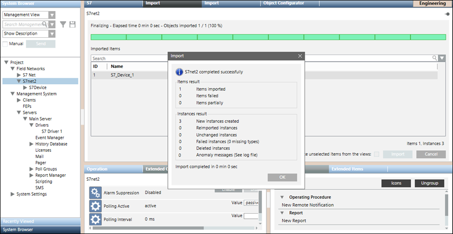Image resolution: width=453 pixels, height=234 pixels.
Task: Click the search magnifier in Imported Items
Action: pos(435,58)
